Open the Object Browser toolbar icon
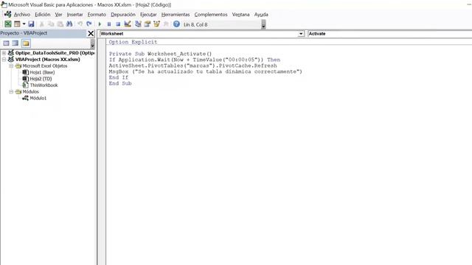The image size is (472, 265). pyautogui.click(x=156, y=24)
